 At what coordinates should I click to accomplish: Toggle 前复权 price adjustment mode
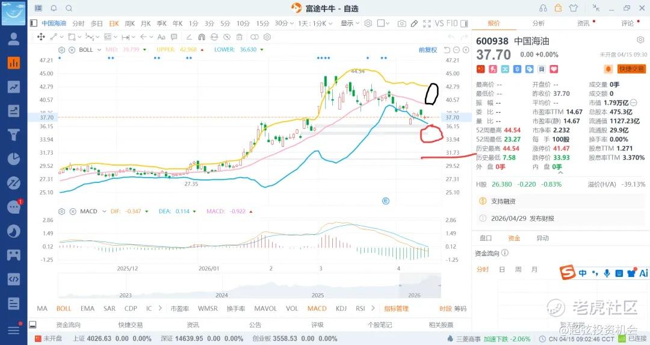click(x=428, y=50)
